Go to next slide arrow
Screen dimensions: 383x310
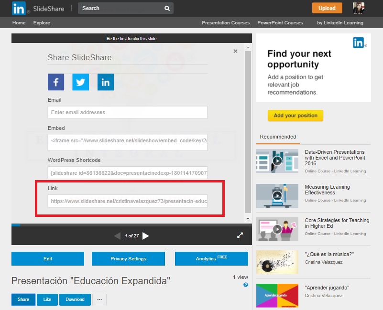[x=146, y=235]
